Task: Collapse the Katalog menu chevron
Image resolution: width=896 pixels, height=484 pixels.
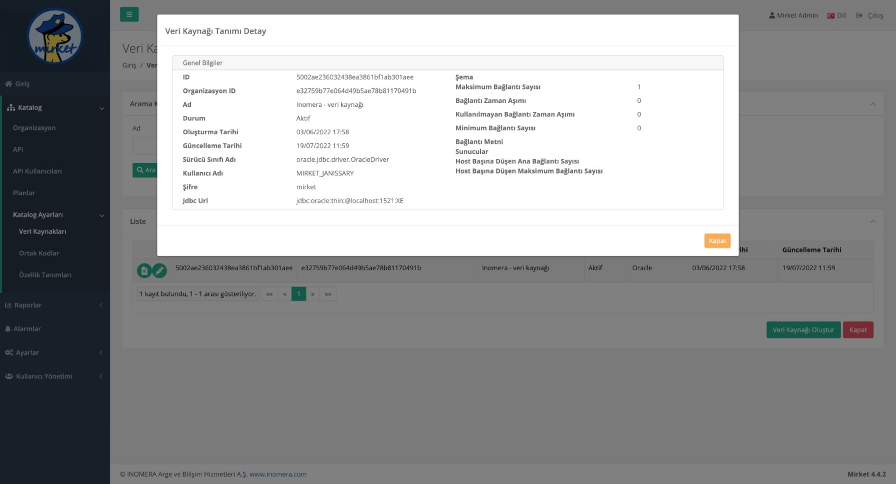Action: click(x=101, y=109)
